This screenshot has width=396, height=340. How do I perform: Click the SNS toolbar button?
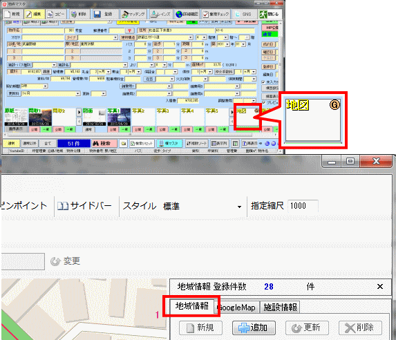[x=243, y=15]
